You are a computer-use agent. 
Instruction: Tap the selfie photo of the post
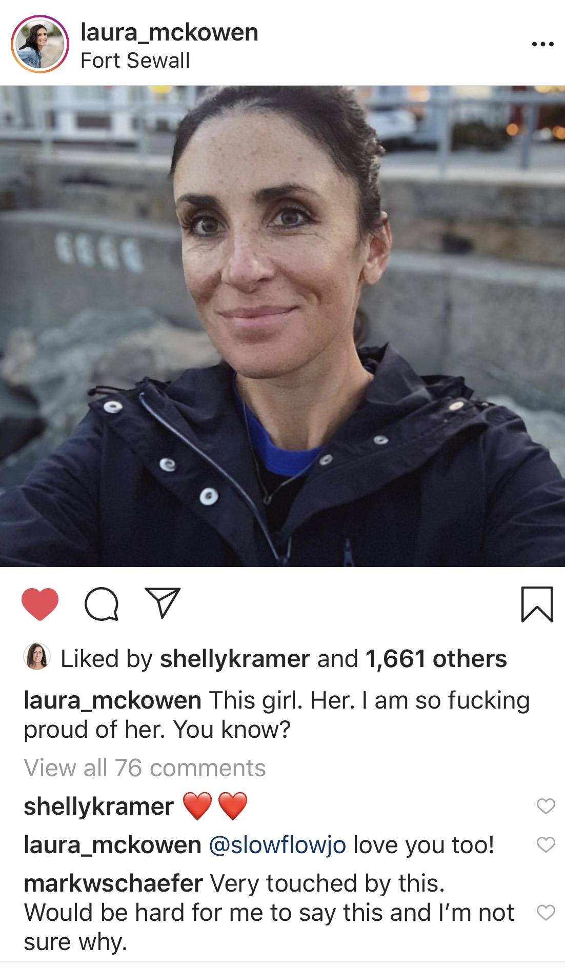click(x=282, y=326)
